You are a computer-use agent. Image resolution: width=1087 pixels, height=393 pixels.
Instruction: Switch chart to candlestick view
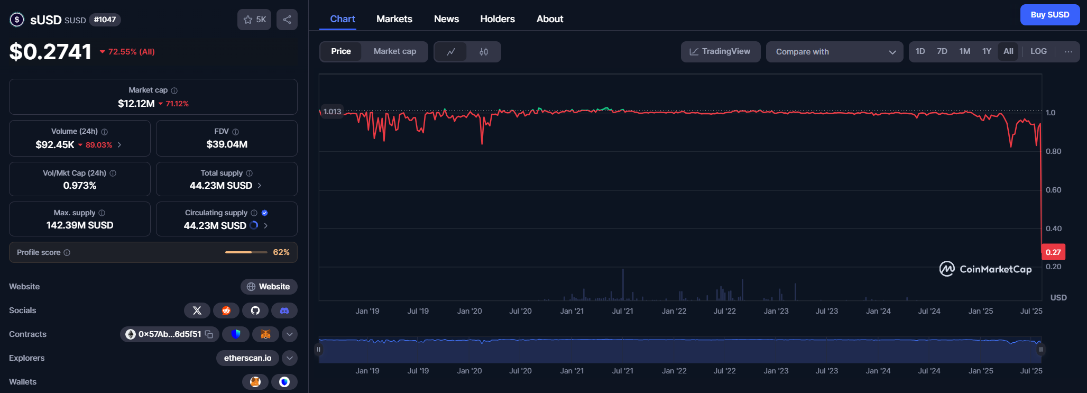tap(484, 52)
